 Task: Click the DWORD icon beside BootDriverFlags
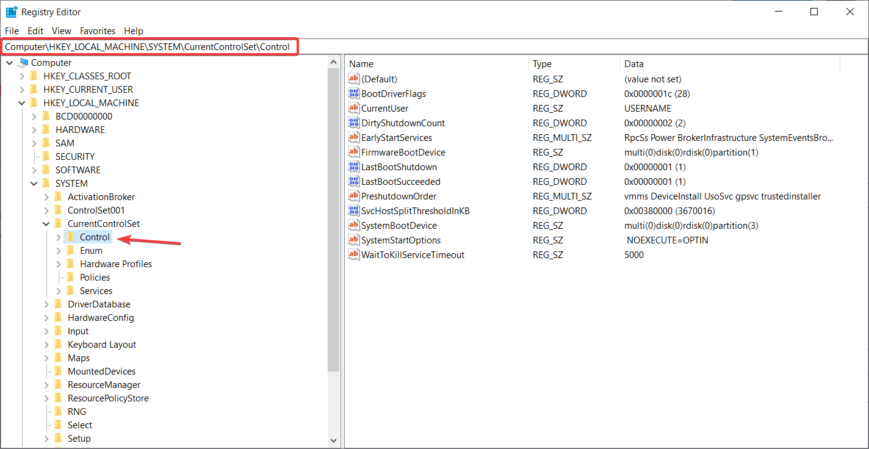(x=354, y=93)
